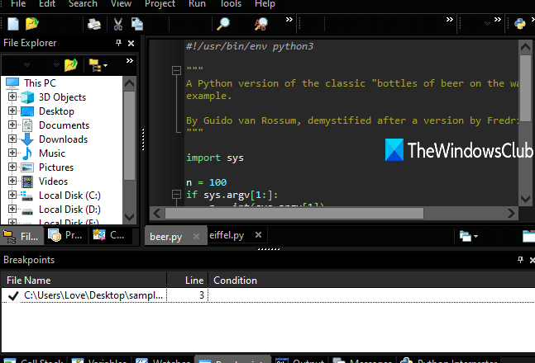Expand the Music tree node

tap(12, 153)
